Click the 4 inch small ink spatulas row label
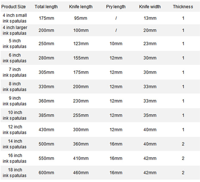The width and height of the screenshot is (200, 182). (15, 18)
